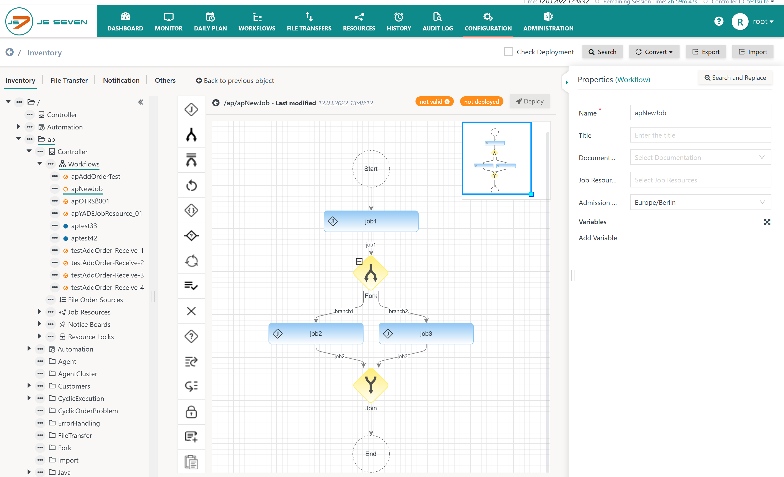Switch to the Others tab
The height and width of the screenshot is (477, 784).
click(x=165, y=81)
